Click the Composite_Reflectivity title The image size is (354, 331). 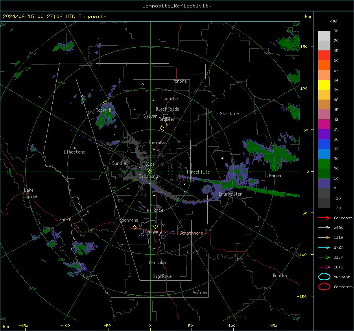point(177,6)
